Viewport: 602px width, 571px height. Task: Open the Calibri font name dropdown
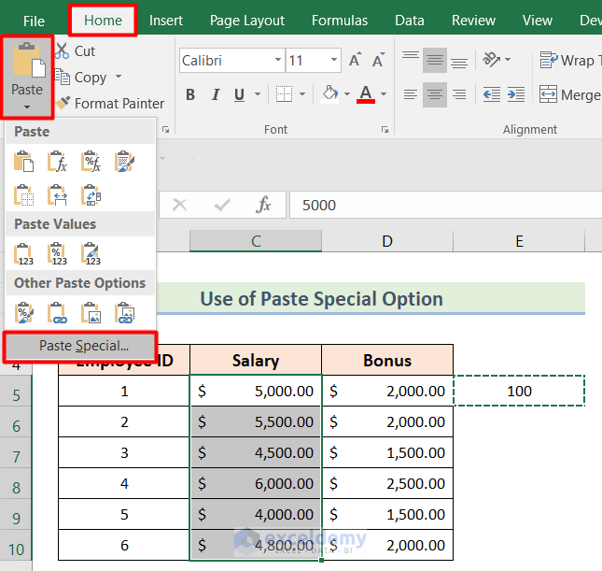pos(278,60)
